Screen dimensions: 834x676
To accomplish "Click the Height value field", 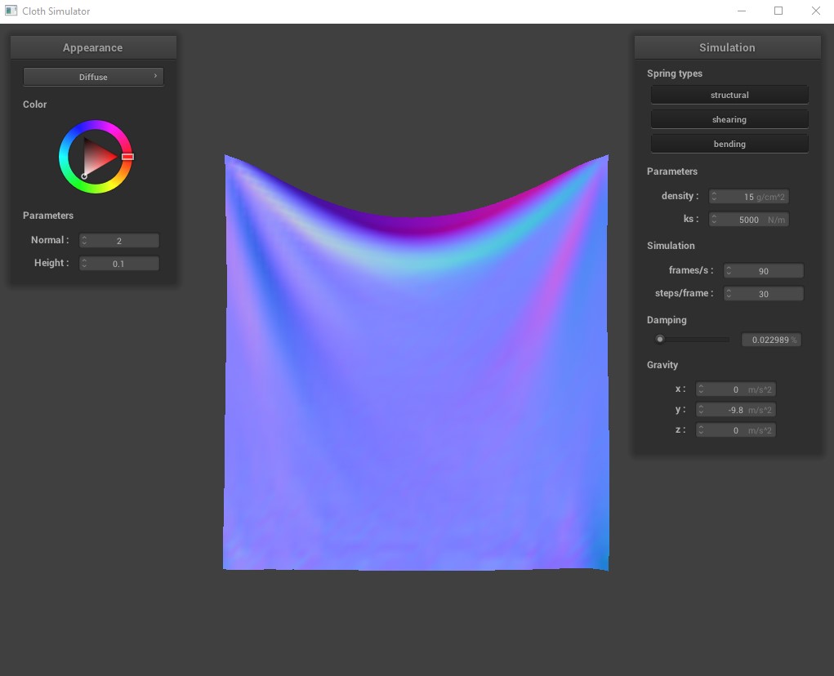I will (x=119, y=263).
